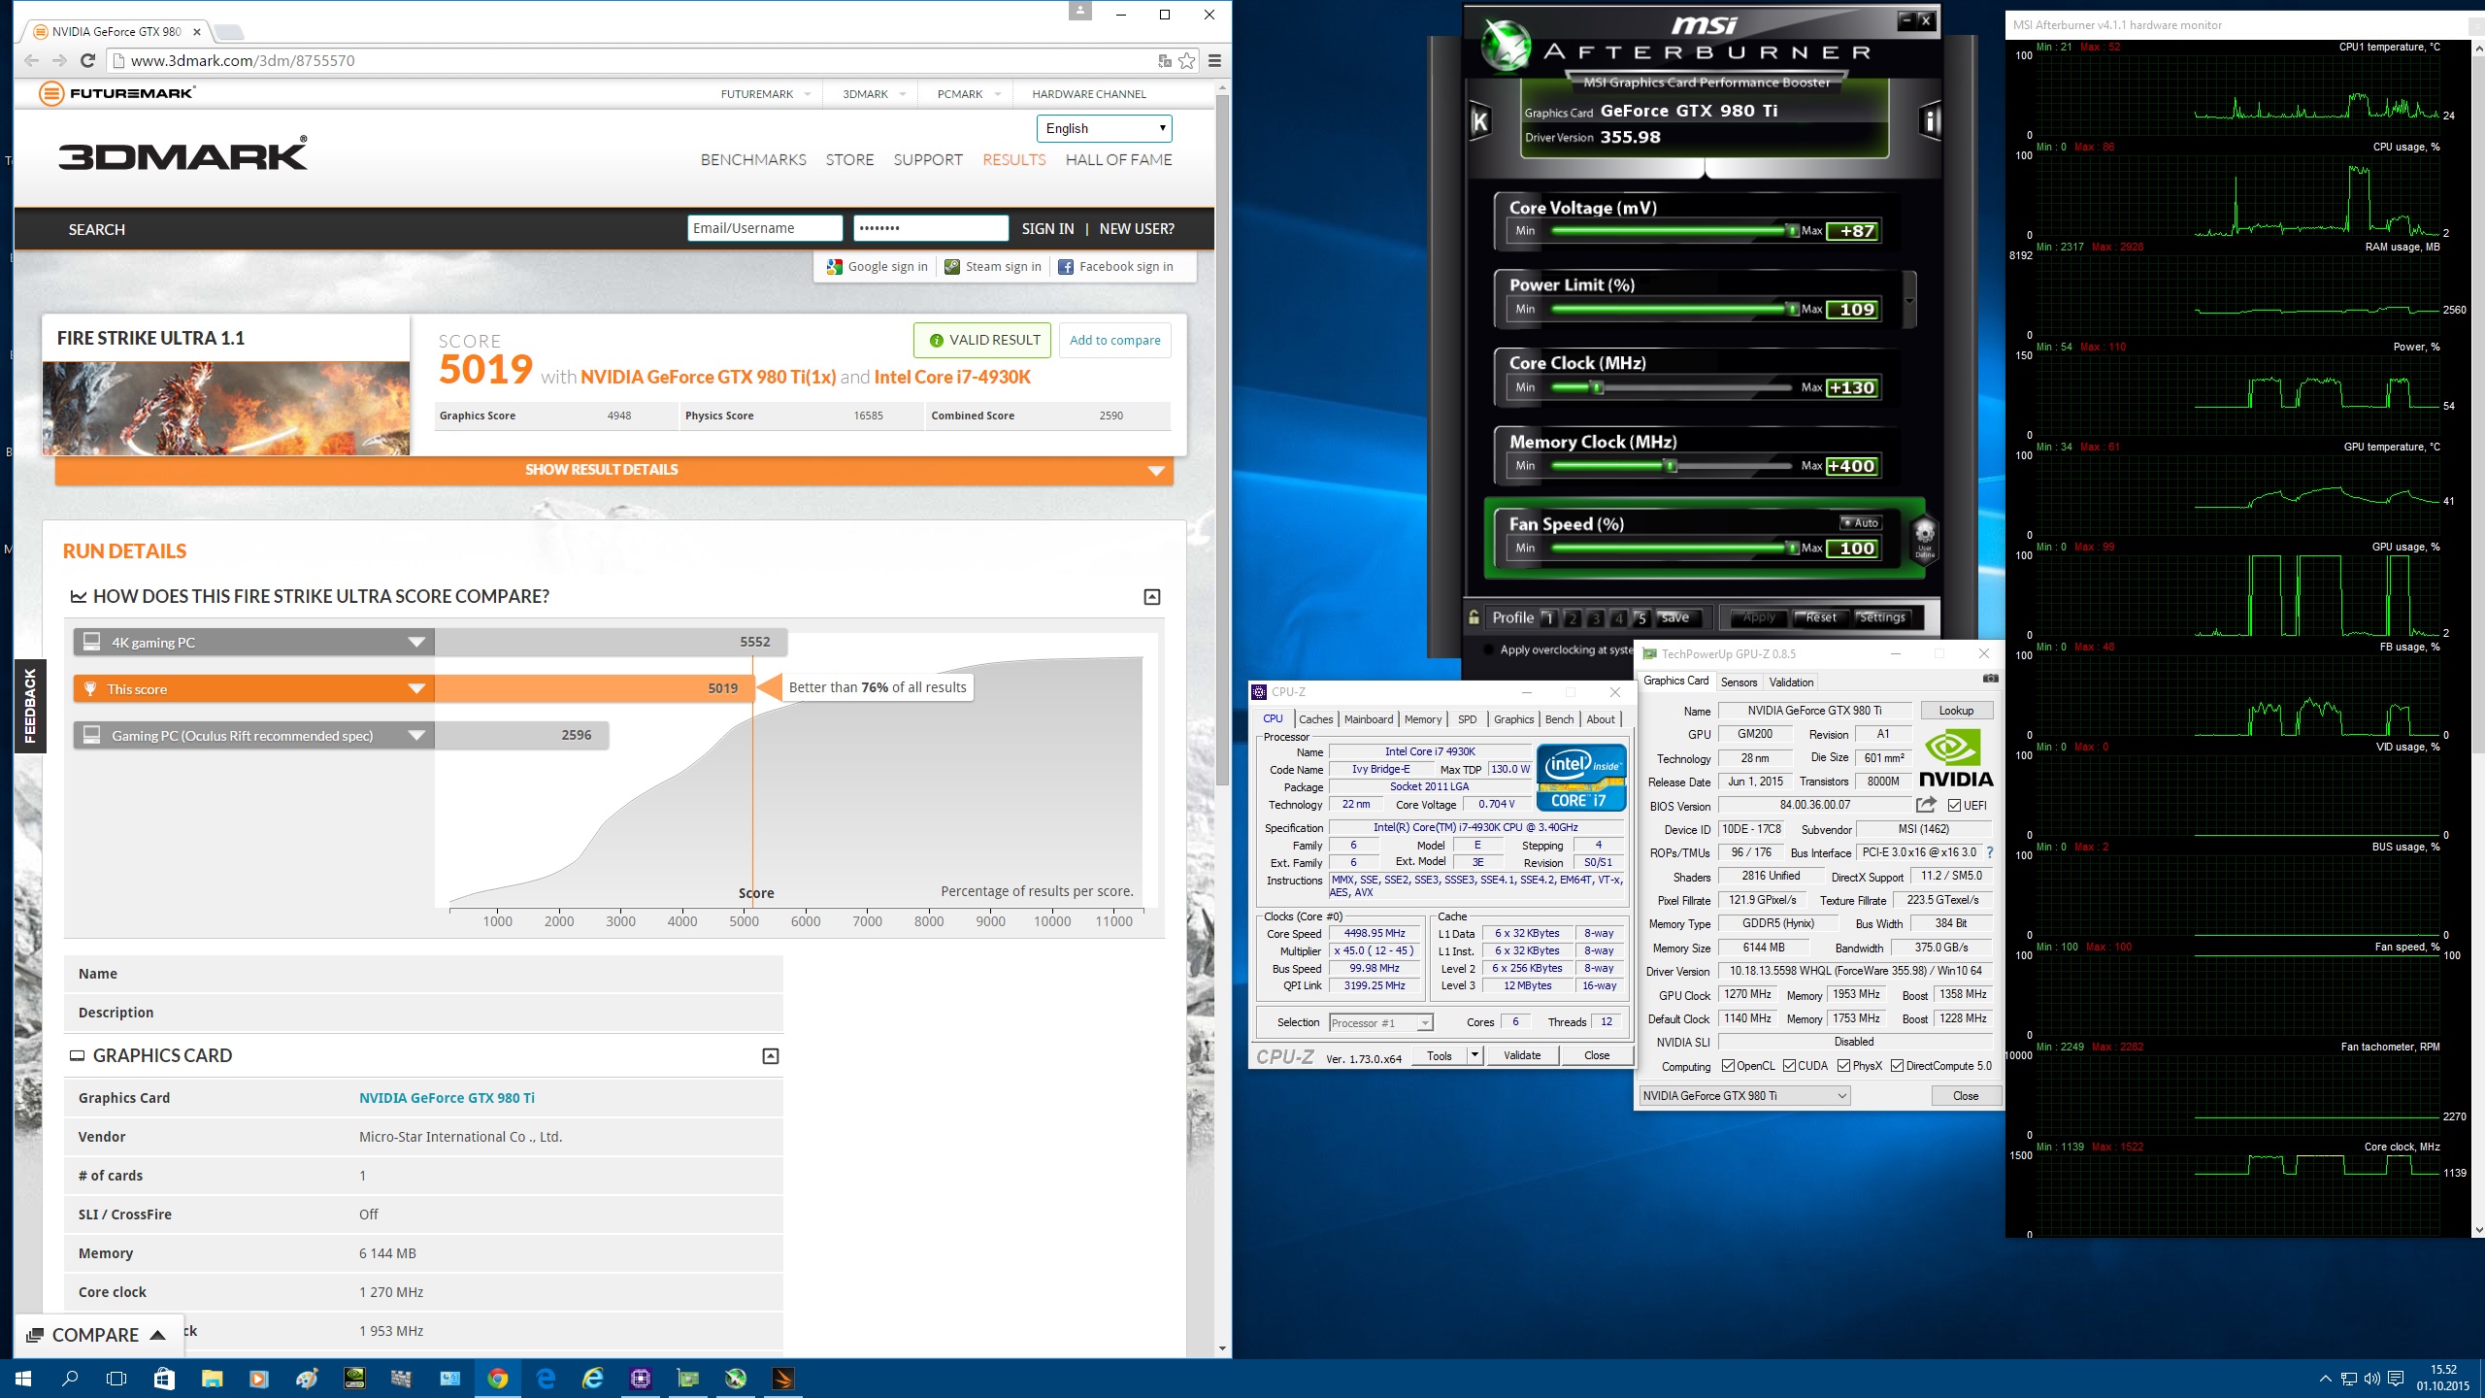Open GPU-Z from the taskbar
2485x1398 pixels.
688,1379
